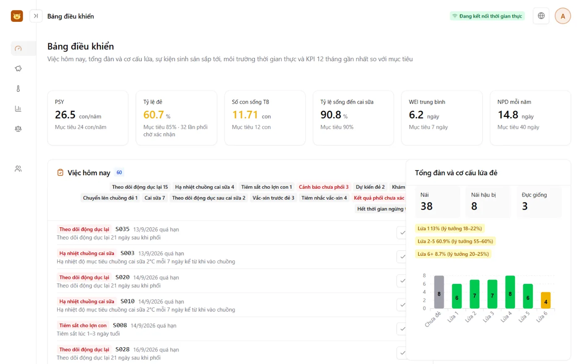Image resolution: width=582 pixels, height=364 pixels.
Task: Click the Đang kết nối thời gian thực badge
Action: (x=487, y=16)
